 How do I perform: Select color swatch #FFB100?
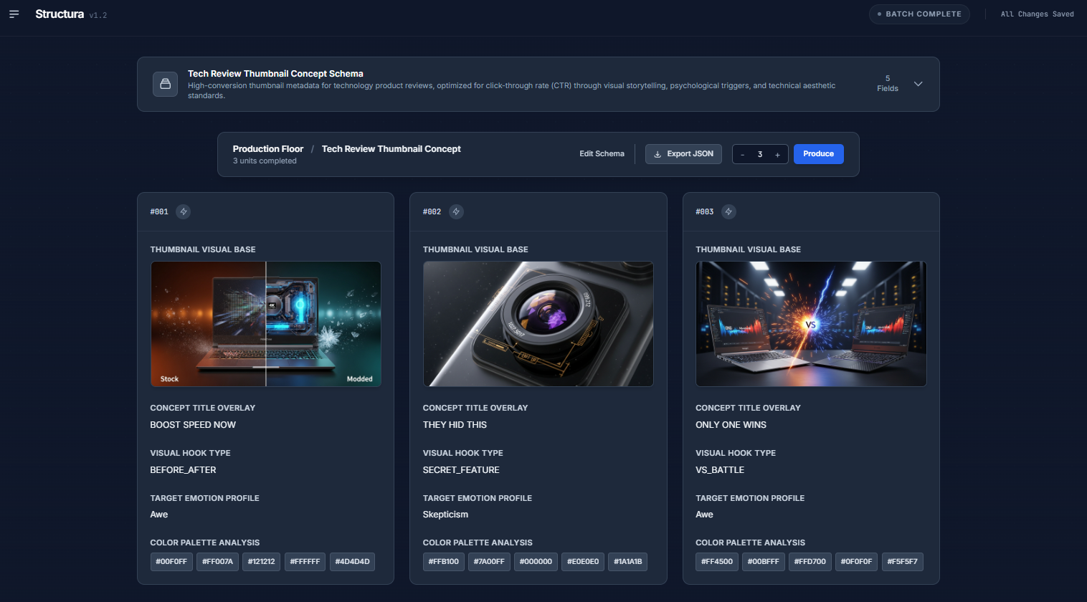[x=444, y=562]
